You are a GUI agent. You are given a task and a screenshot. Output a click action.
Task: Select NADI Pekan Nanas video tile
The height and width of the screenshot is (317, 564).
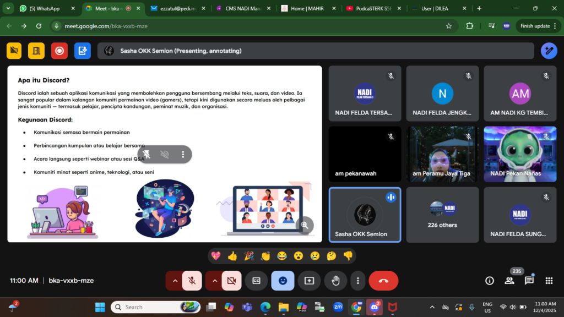[520, 154]
